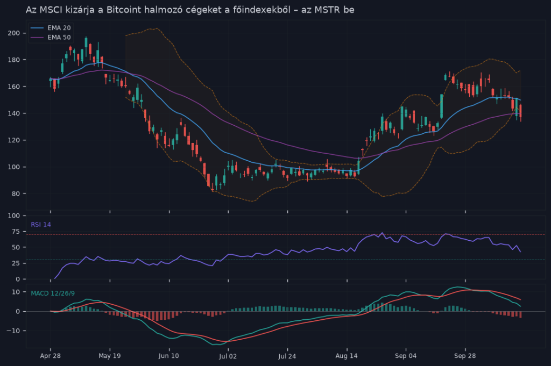The height and width of the screenshot is (366, 551).
Task: Click the 0 label on the MACD axis
Action: pos(18,312)
